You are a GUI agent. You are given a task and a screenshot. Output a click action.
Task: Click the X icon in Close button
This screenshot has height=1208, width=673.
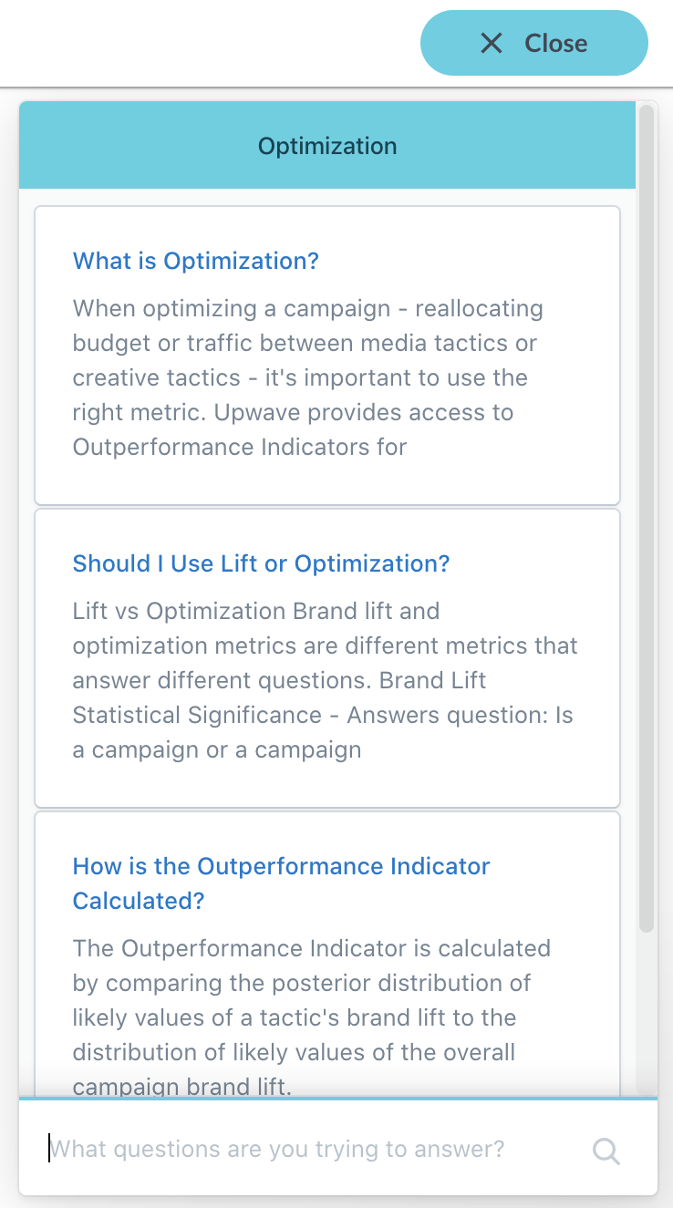[491, 43]
